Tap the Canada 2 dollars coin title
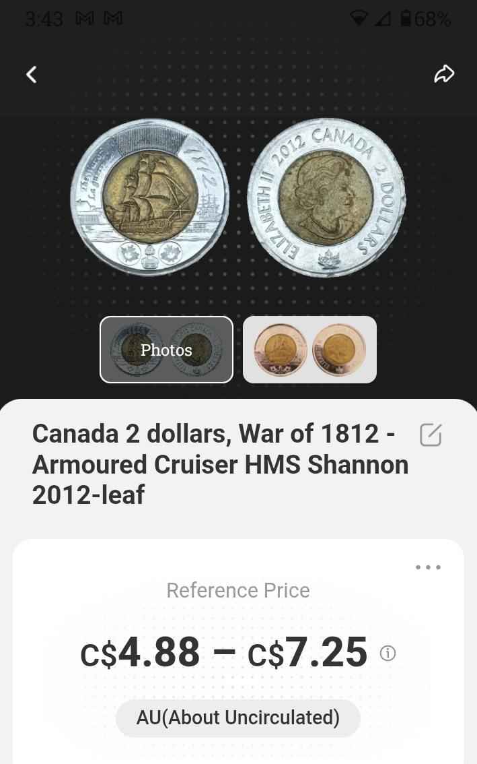 [x=220, y=464]
